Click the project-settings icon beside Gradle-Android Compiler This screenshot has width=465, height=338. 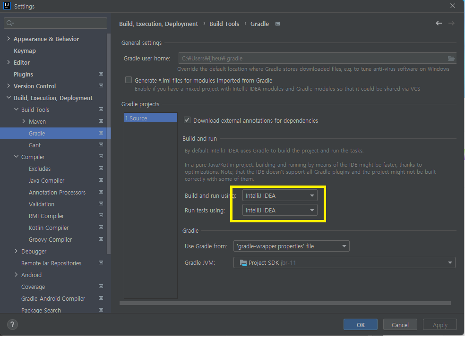(101, 298)
